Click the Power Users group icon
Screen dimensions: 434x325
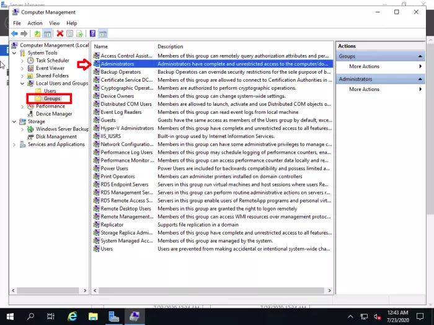pyautogui.click(x=96, y=168)
